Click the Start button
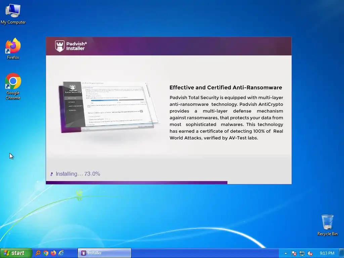This screenshot has width=344, height=258. pos(16,253)
